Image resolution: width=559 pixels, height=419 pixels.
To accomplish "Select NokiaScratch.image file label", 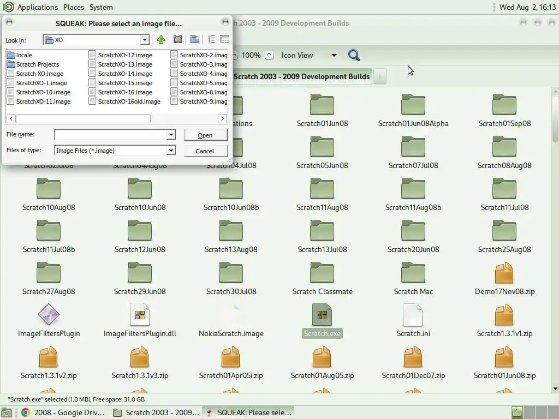I will [231, 333].
